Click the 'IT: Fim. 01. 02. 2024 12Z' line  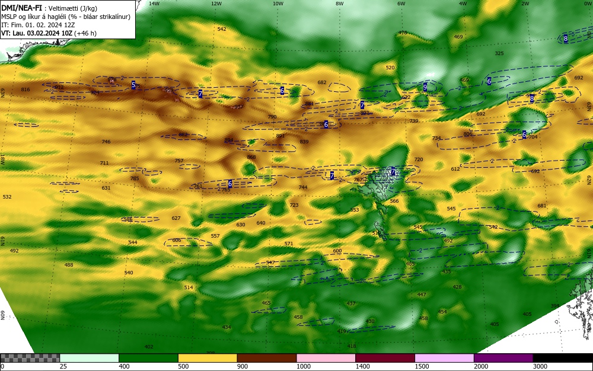click(x=38, y=25)
